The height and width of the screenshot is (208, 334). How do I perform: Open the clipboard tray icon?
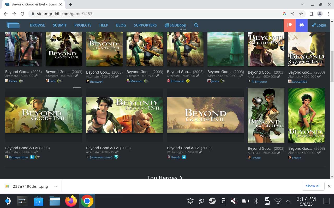(x=223, y=201)
